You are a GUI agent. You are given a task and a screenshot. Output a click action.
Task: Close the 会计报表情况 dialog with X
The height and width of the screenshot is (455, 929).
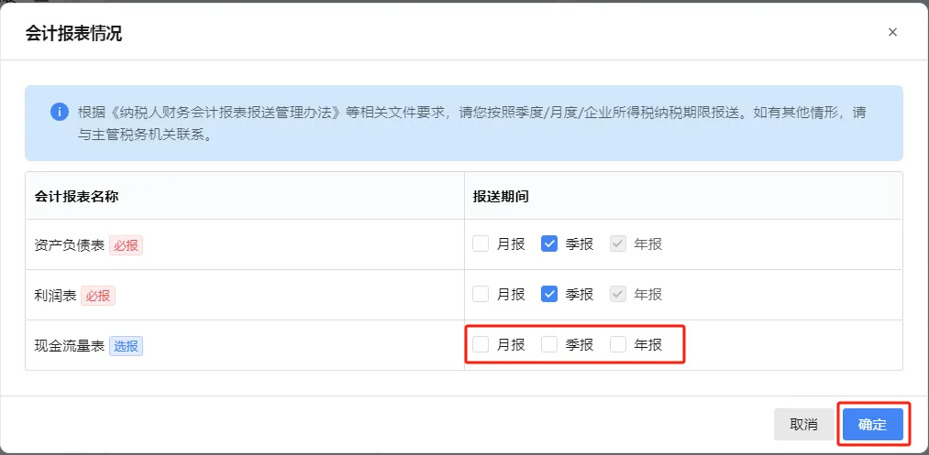coord(892,32)
